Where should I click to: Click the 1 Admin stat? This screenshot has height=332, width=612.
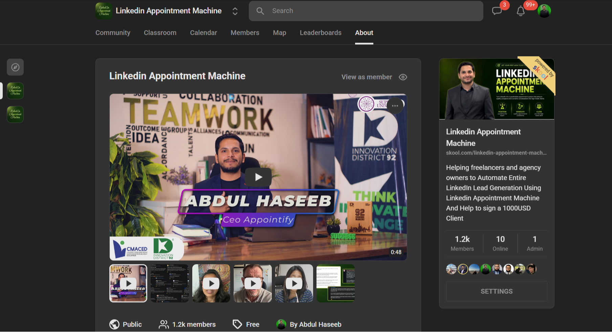point(535,243)
